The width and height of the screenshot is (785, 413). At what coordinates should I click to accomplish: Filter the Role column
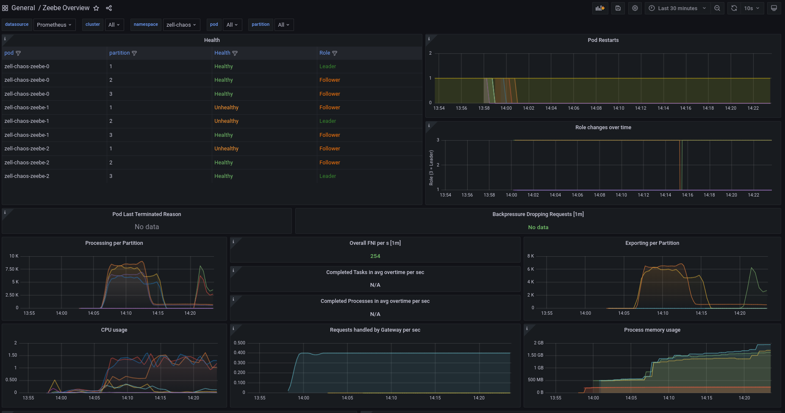pos(335,53)
